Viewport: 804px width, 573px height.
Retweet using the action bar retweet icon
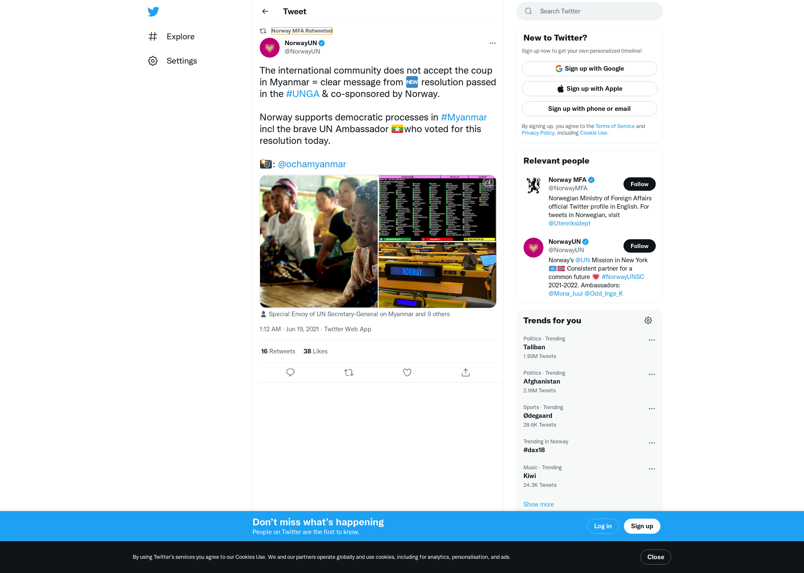click(x=349, y=372)
